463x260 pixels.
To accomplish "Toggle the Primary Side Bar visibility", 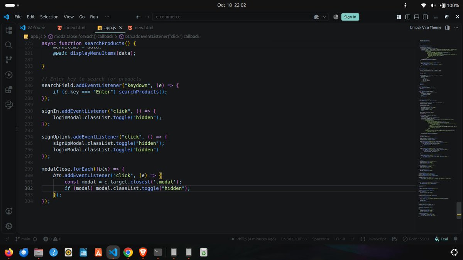I will pos(408,17).
